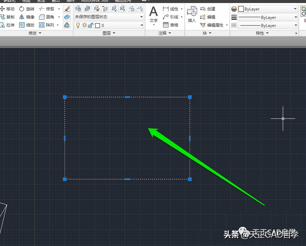Viewport: 306px width, 246px height.
Task: Click the Layer Off bulb icon in top row
Action: (x=140, y=9)
